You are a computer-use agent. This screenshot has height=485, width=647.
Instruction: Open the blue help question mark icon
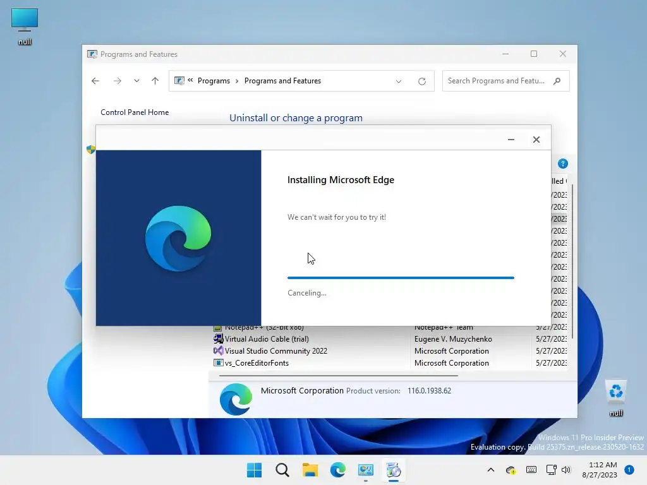pos(563,164)
